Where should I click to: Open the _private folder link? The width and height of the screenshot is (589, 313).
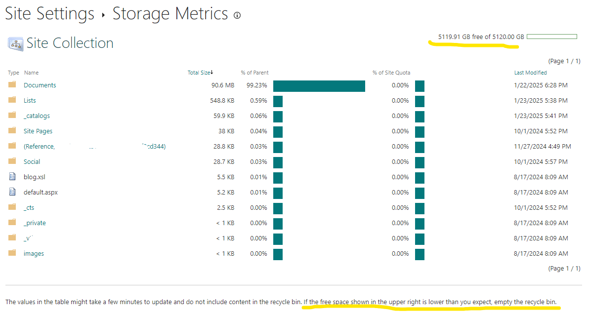point(35,223)
